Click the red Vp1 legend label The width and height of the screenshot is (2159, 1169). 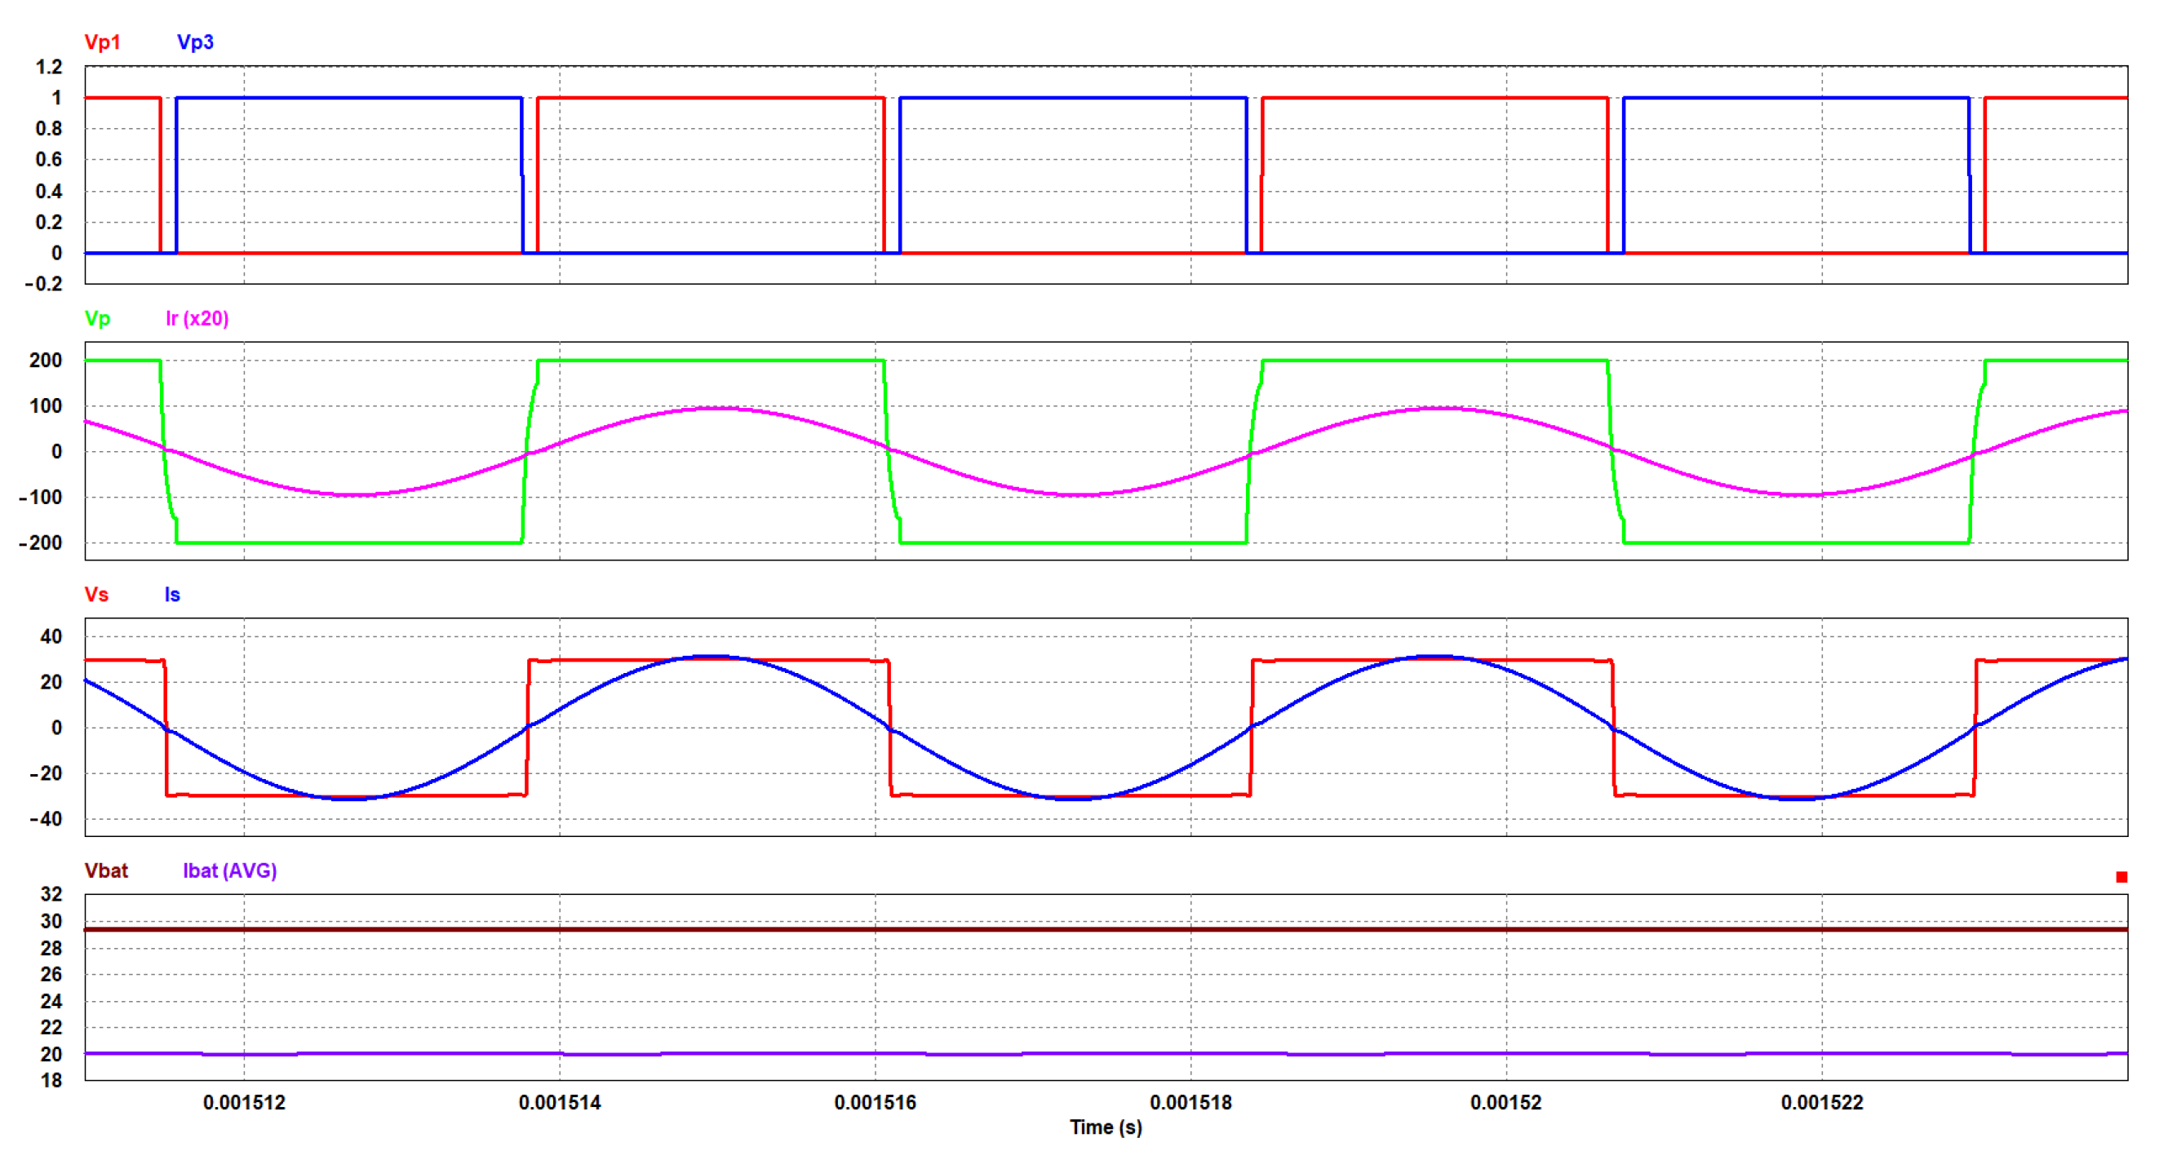[102, 42]
